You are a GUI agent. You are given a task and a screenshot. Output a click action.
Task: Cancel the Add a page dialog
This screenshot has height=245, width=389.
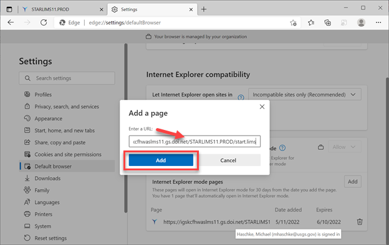click(x=228, y=160)
